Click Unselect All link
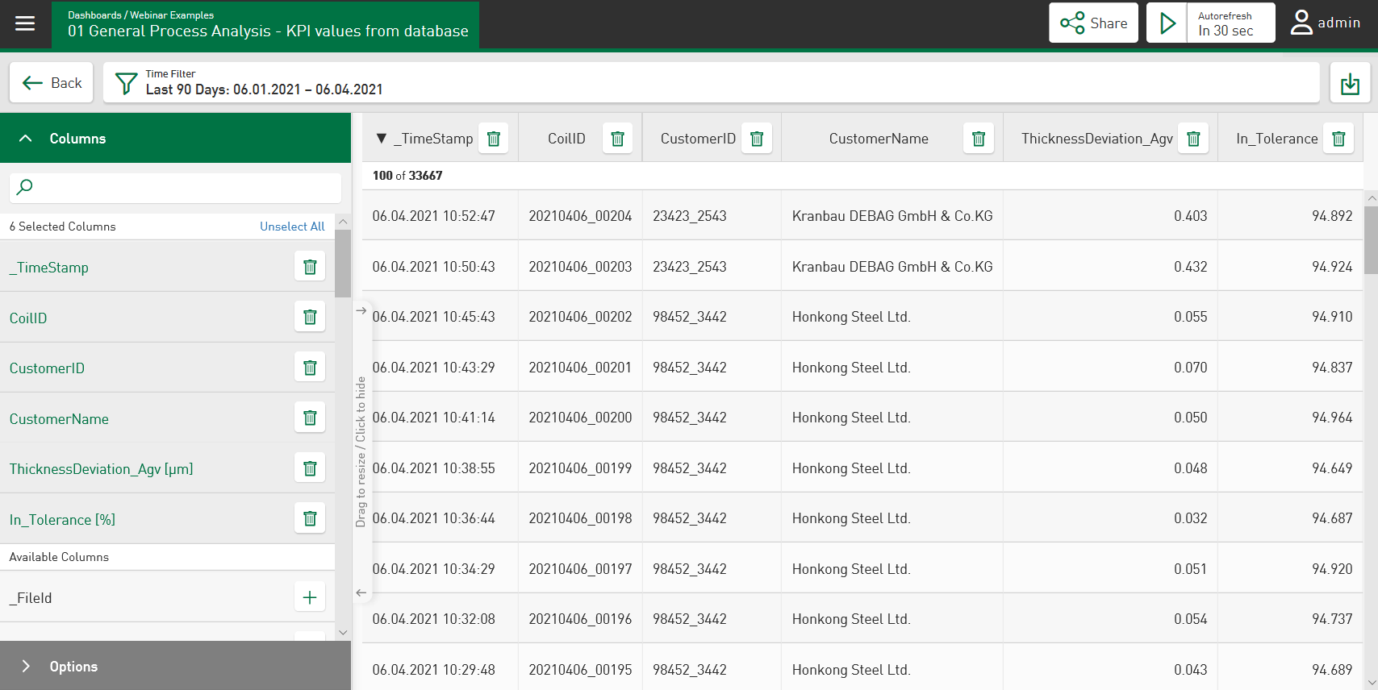 coord(292,227)
